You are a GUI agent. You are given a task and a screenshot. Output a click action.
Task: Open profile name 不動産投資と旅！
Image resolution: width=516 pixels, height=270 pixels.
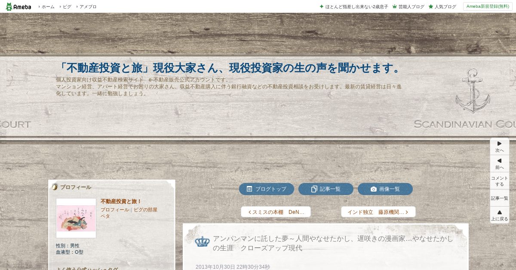(121, 201)
